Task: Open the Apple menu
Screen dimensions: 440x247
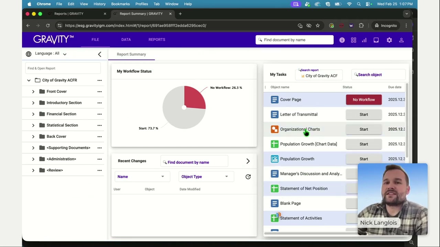Action: 29,4
